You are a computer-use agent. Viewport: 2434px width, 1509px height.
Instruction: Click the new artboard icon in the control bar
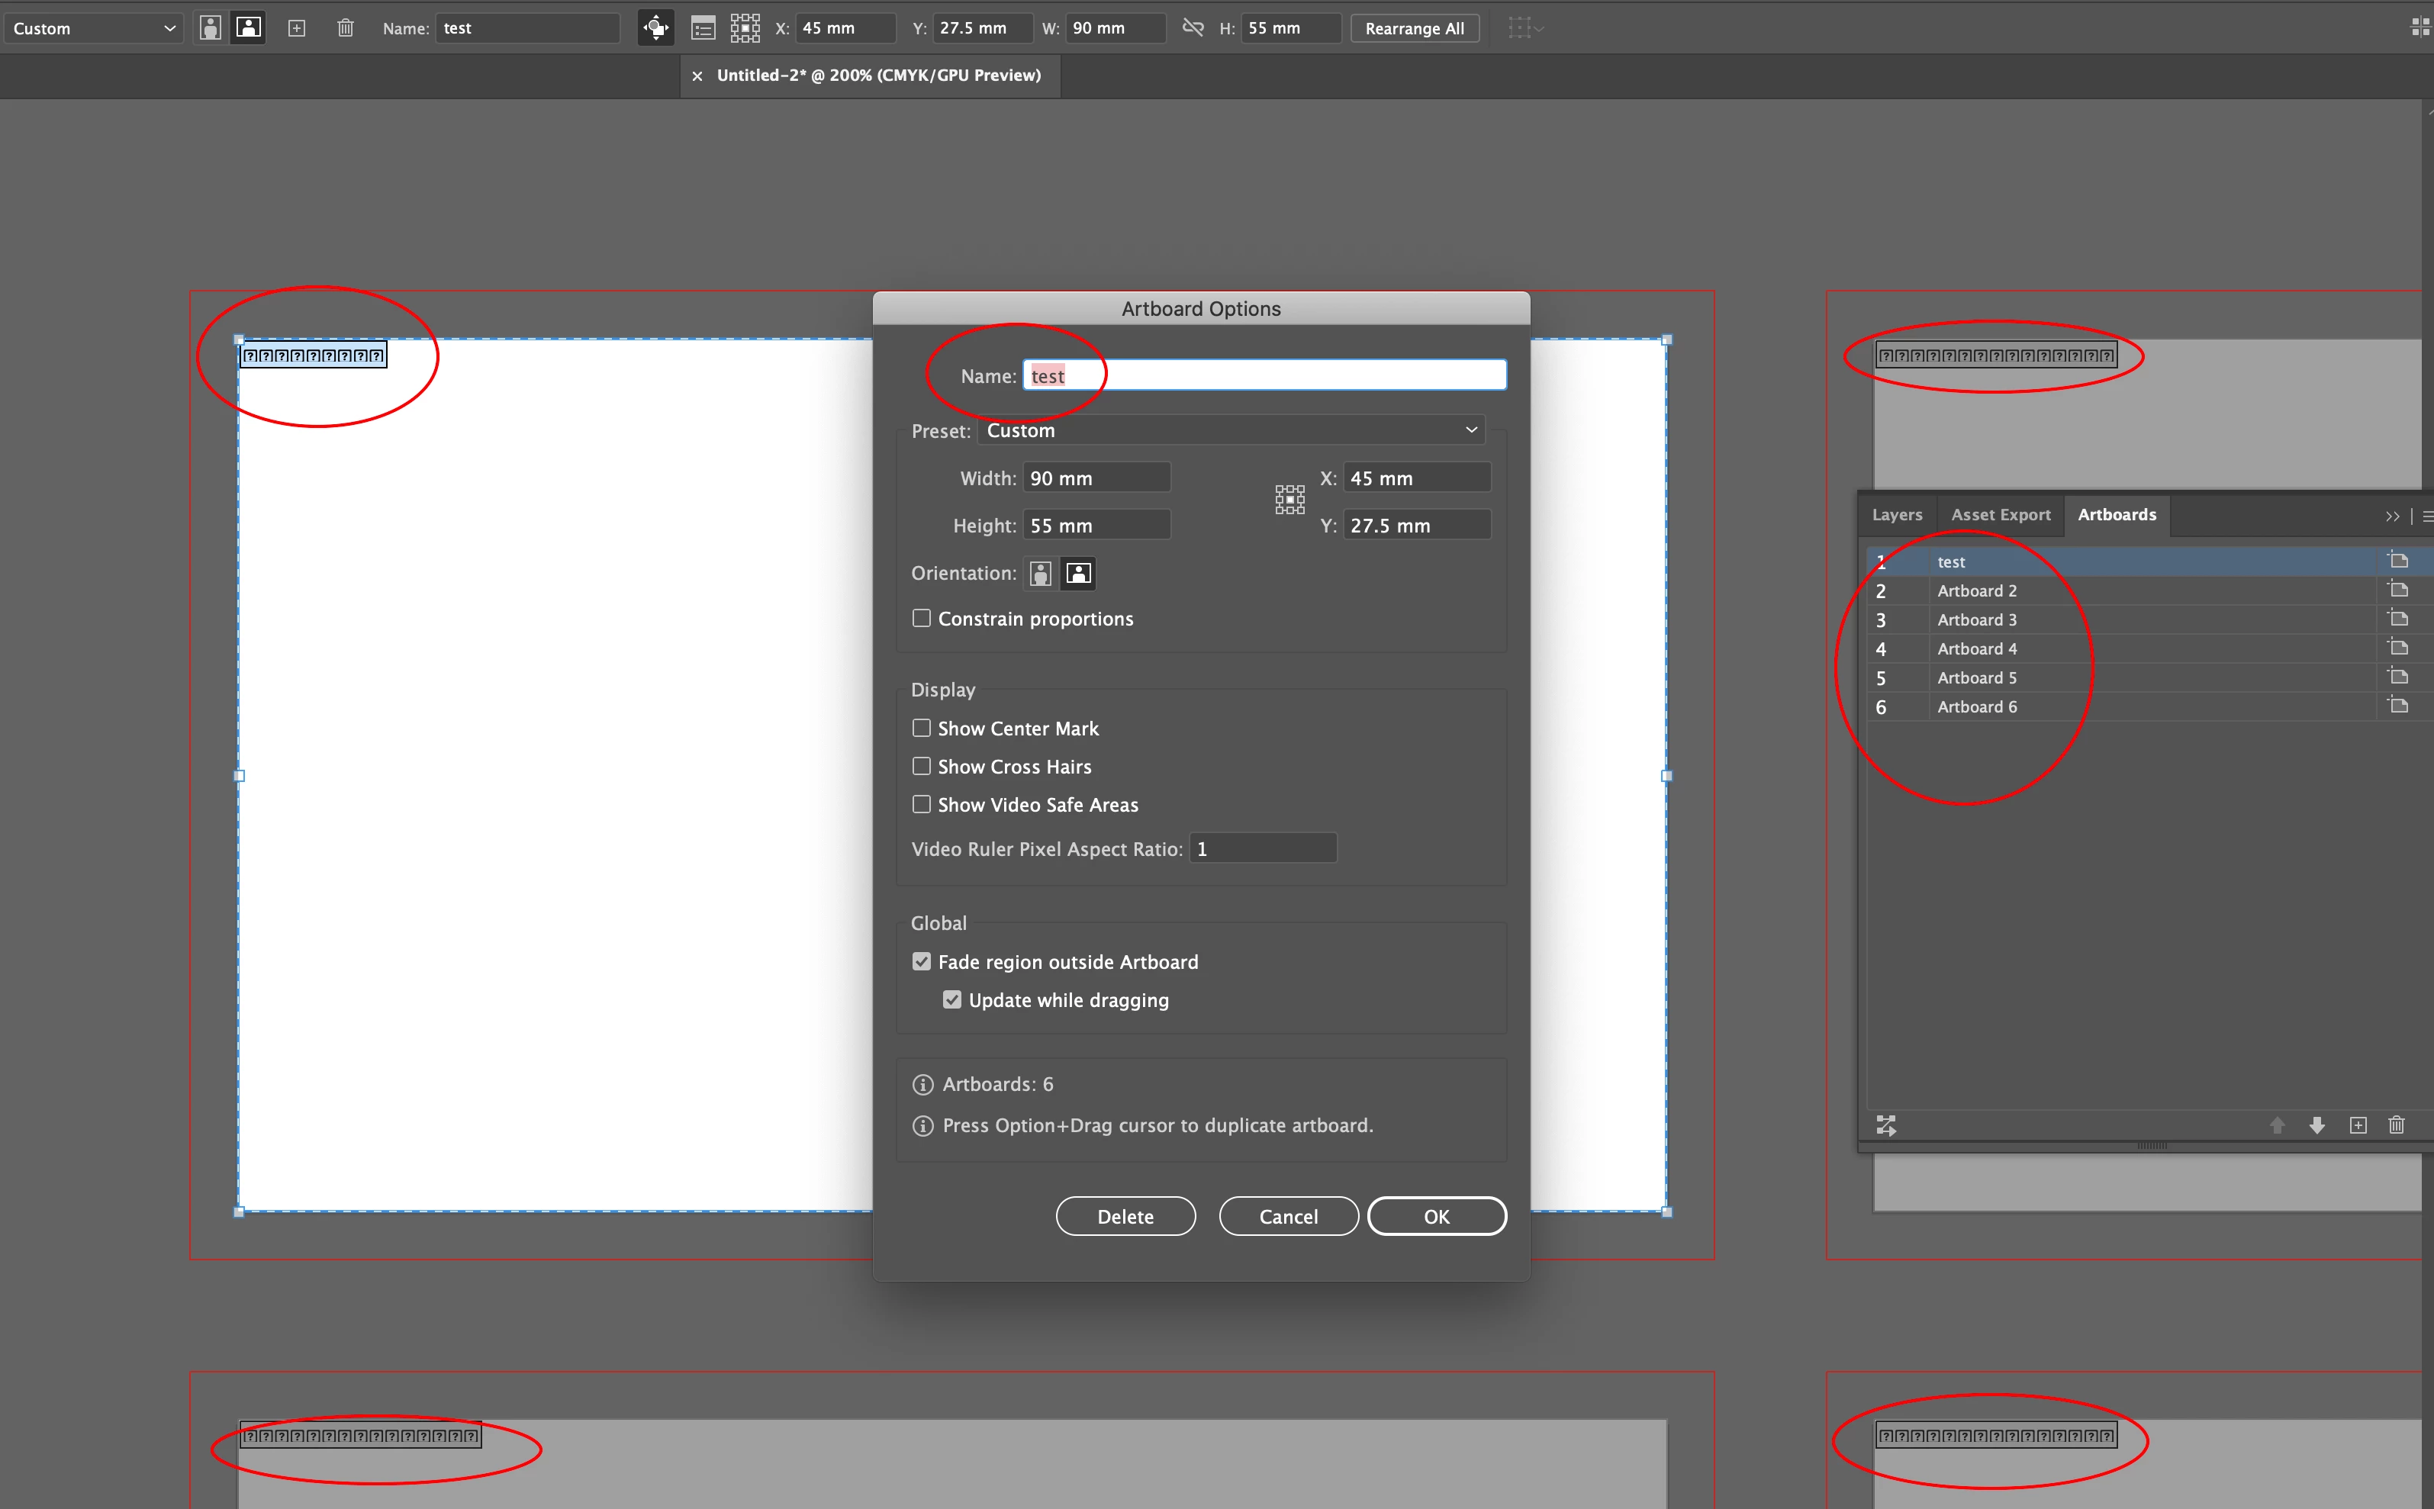click(x=296, y=28)
